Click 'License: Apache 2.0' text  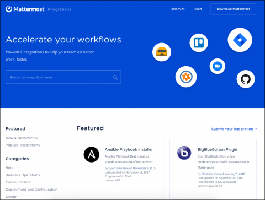210,186
